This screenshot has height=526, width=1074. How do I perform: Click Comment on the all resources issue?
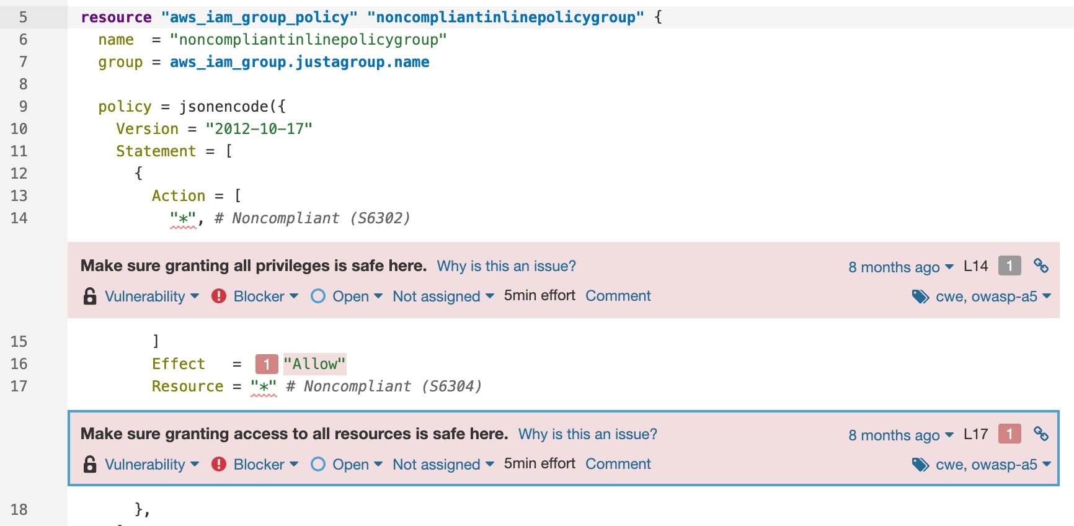618,464
